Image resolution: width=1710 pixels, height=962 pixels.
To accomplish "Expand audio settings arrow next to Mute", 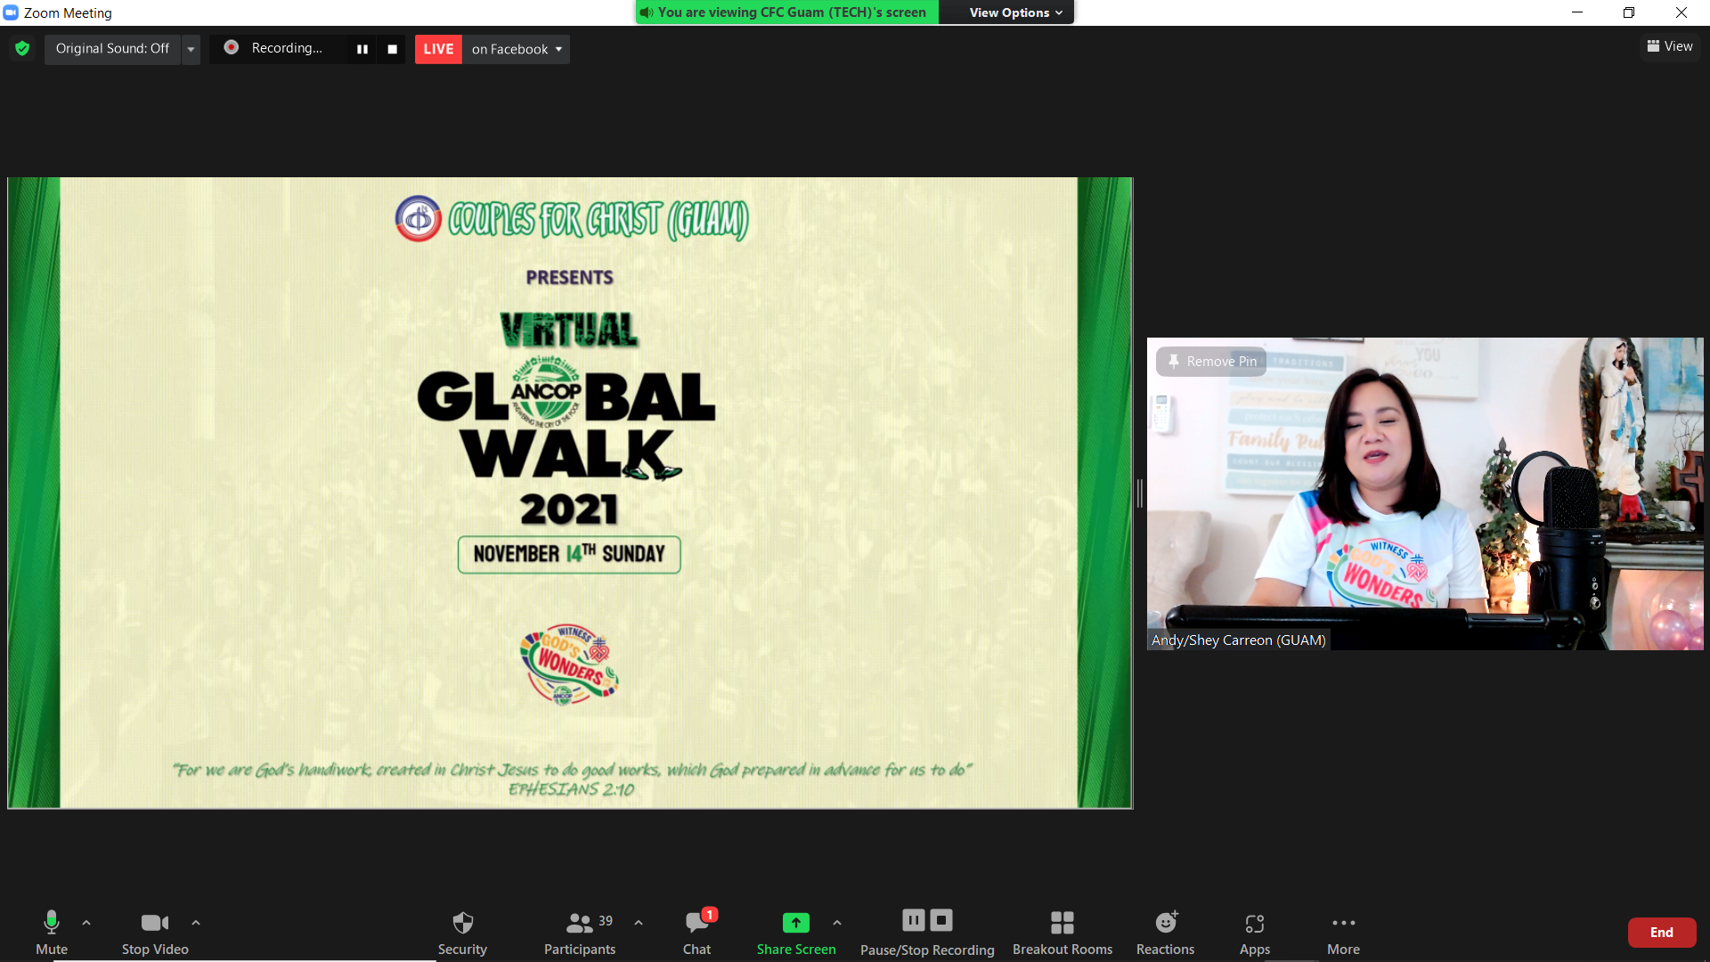I will (x=86, y=923).
